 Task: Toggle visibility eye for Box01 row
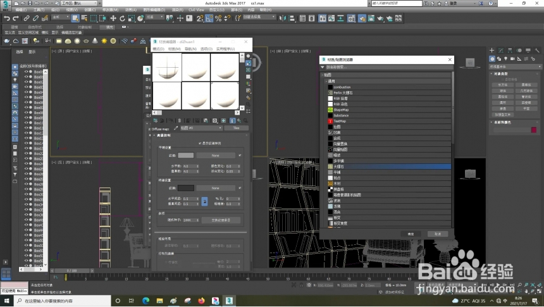coord(26,72)
